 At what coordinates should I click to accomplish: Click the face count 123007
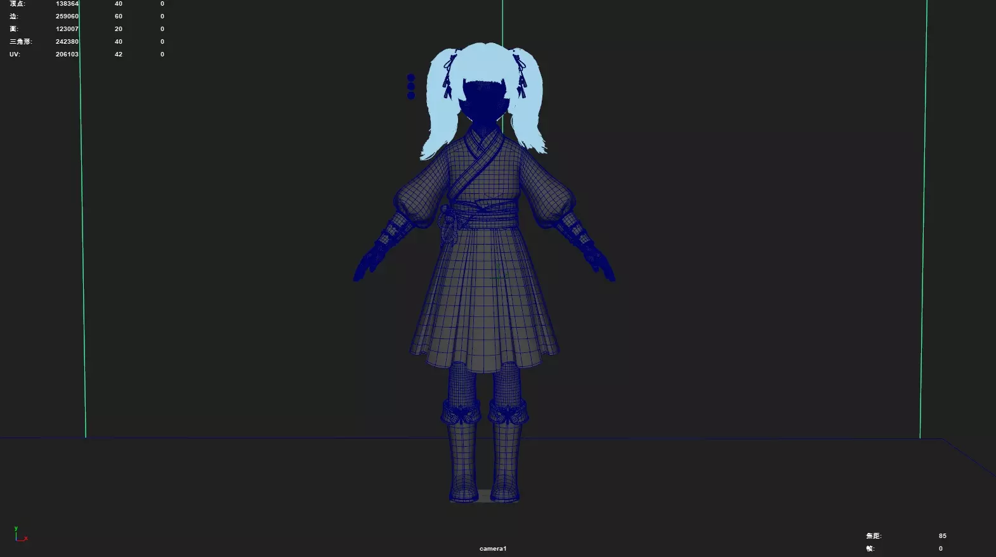(x=67, y=29)
